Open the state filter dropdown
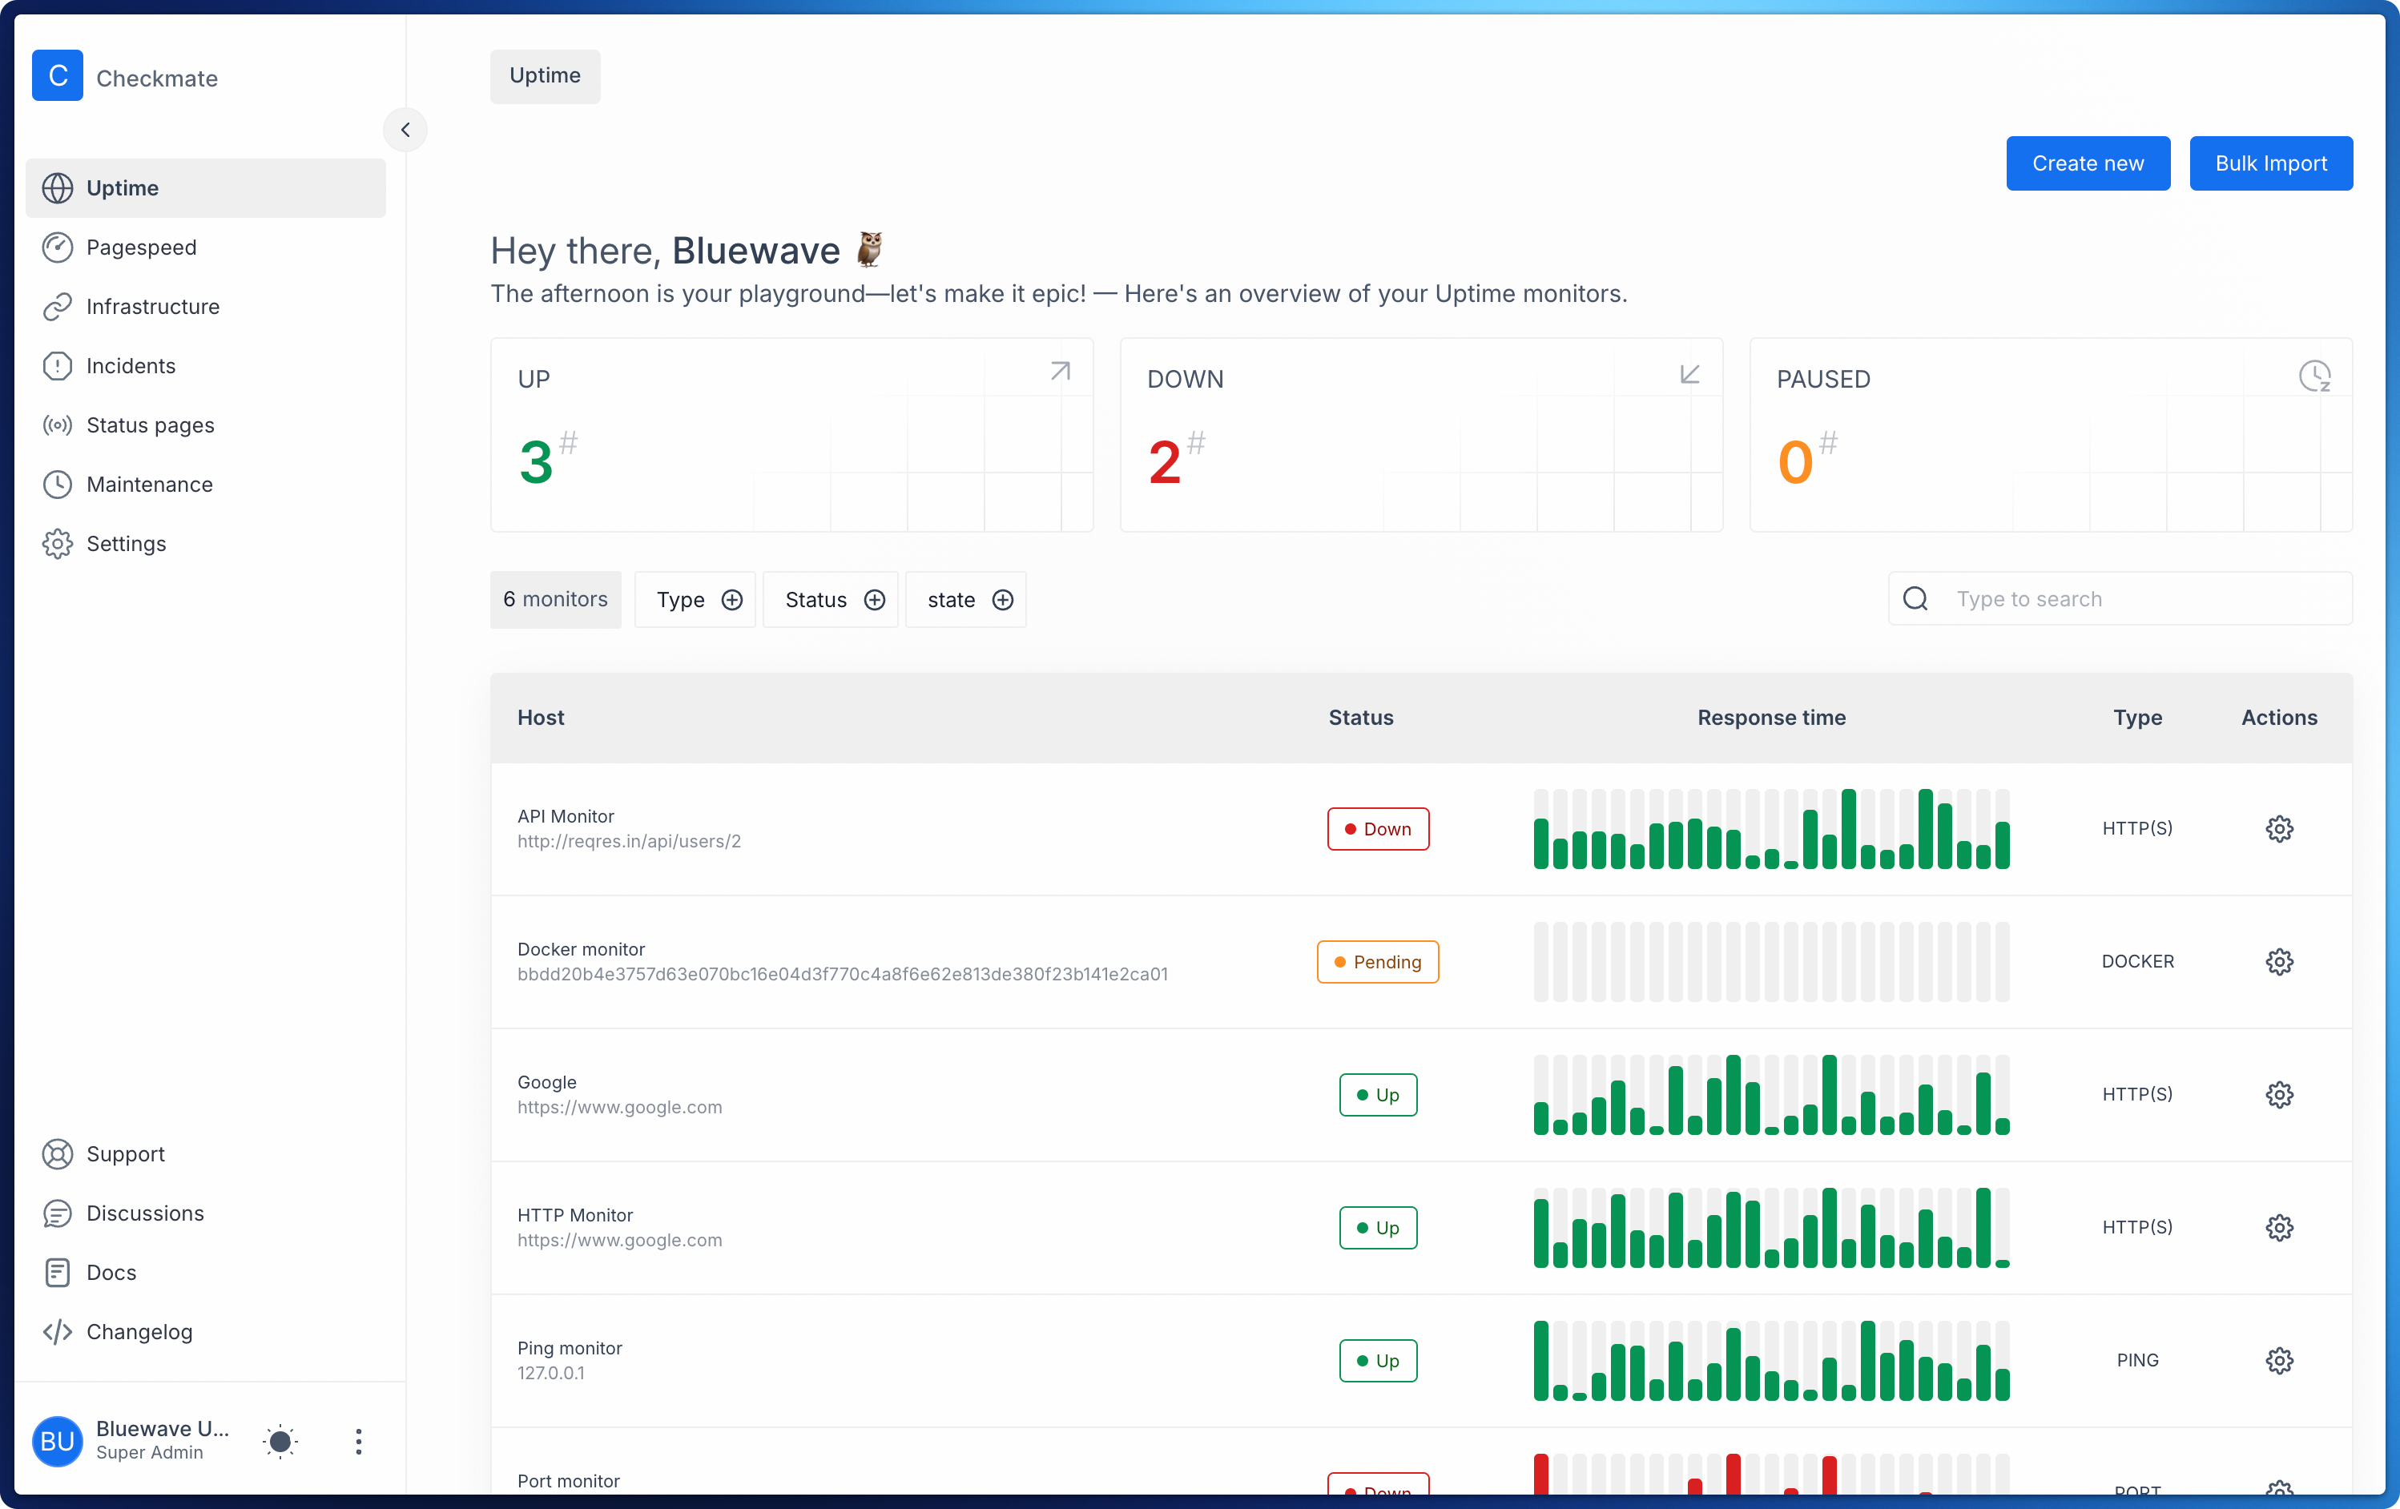 pyautogui.click(x=966, y=600)
